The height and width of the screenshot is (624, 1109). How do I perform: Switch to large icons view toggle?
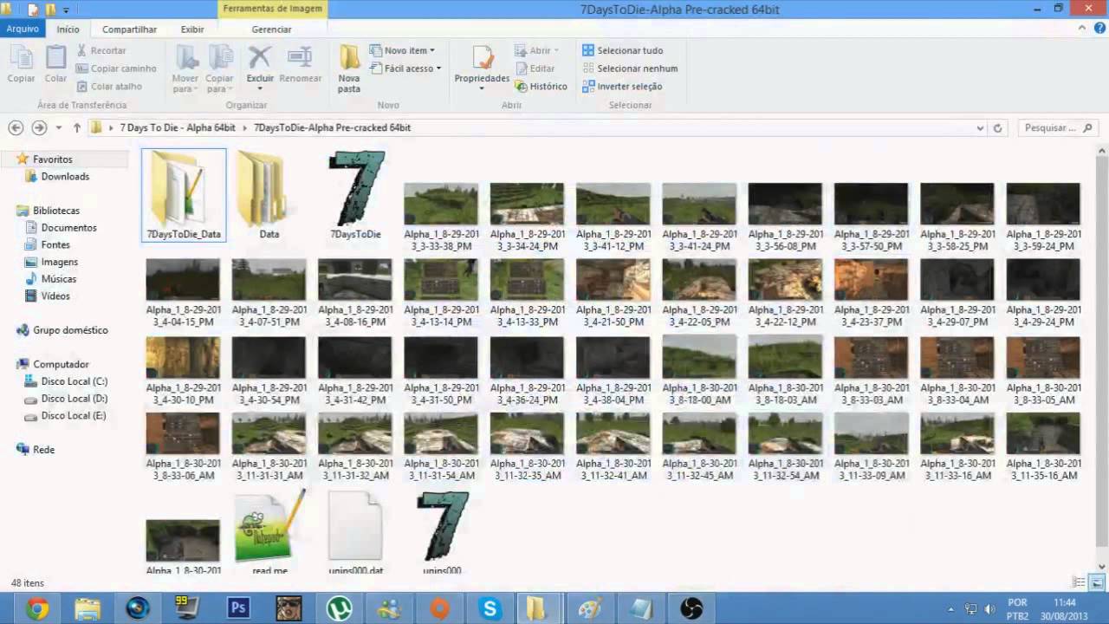tap(1097, 583)
